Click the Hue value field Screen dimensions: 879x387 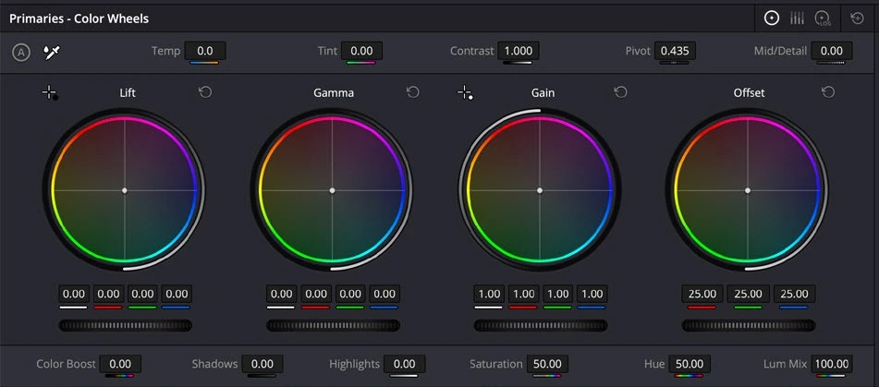[690, 364]
